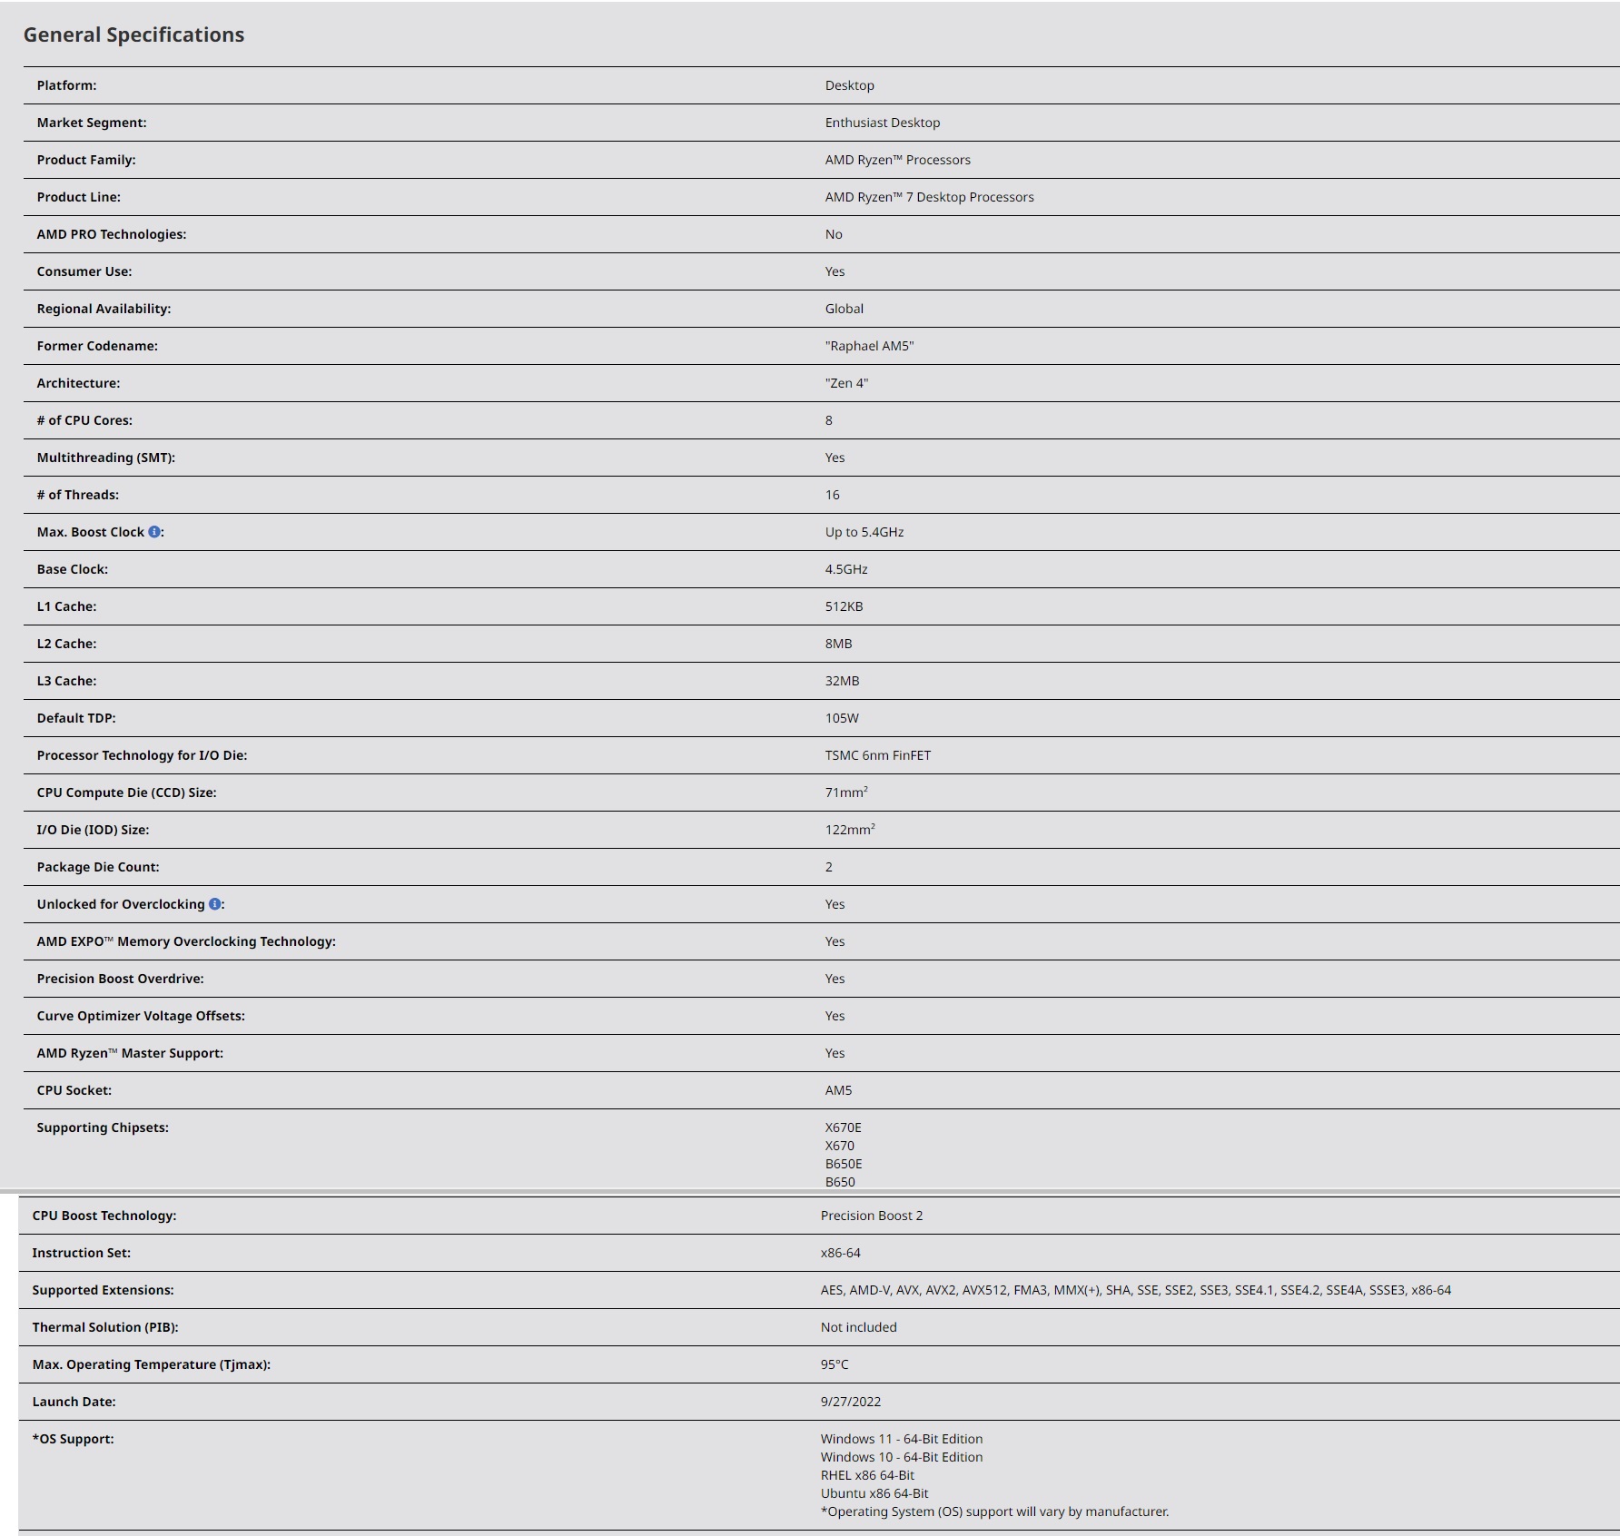Select the 'RHEL x86 64-Bit' entry
The height and width of the screenshot is (1536, 1620).
(x=867, y=1475)
